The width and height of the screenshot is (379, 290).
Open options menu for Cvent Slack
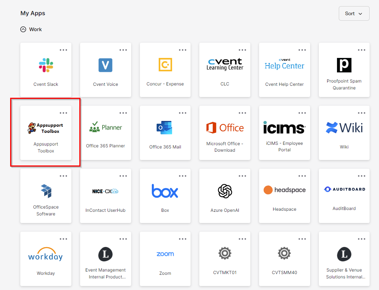[63, 50]
